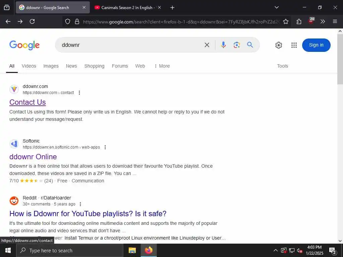Open Windows Start menu
This screenshot has width=343, height=257.
(8, 250)
